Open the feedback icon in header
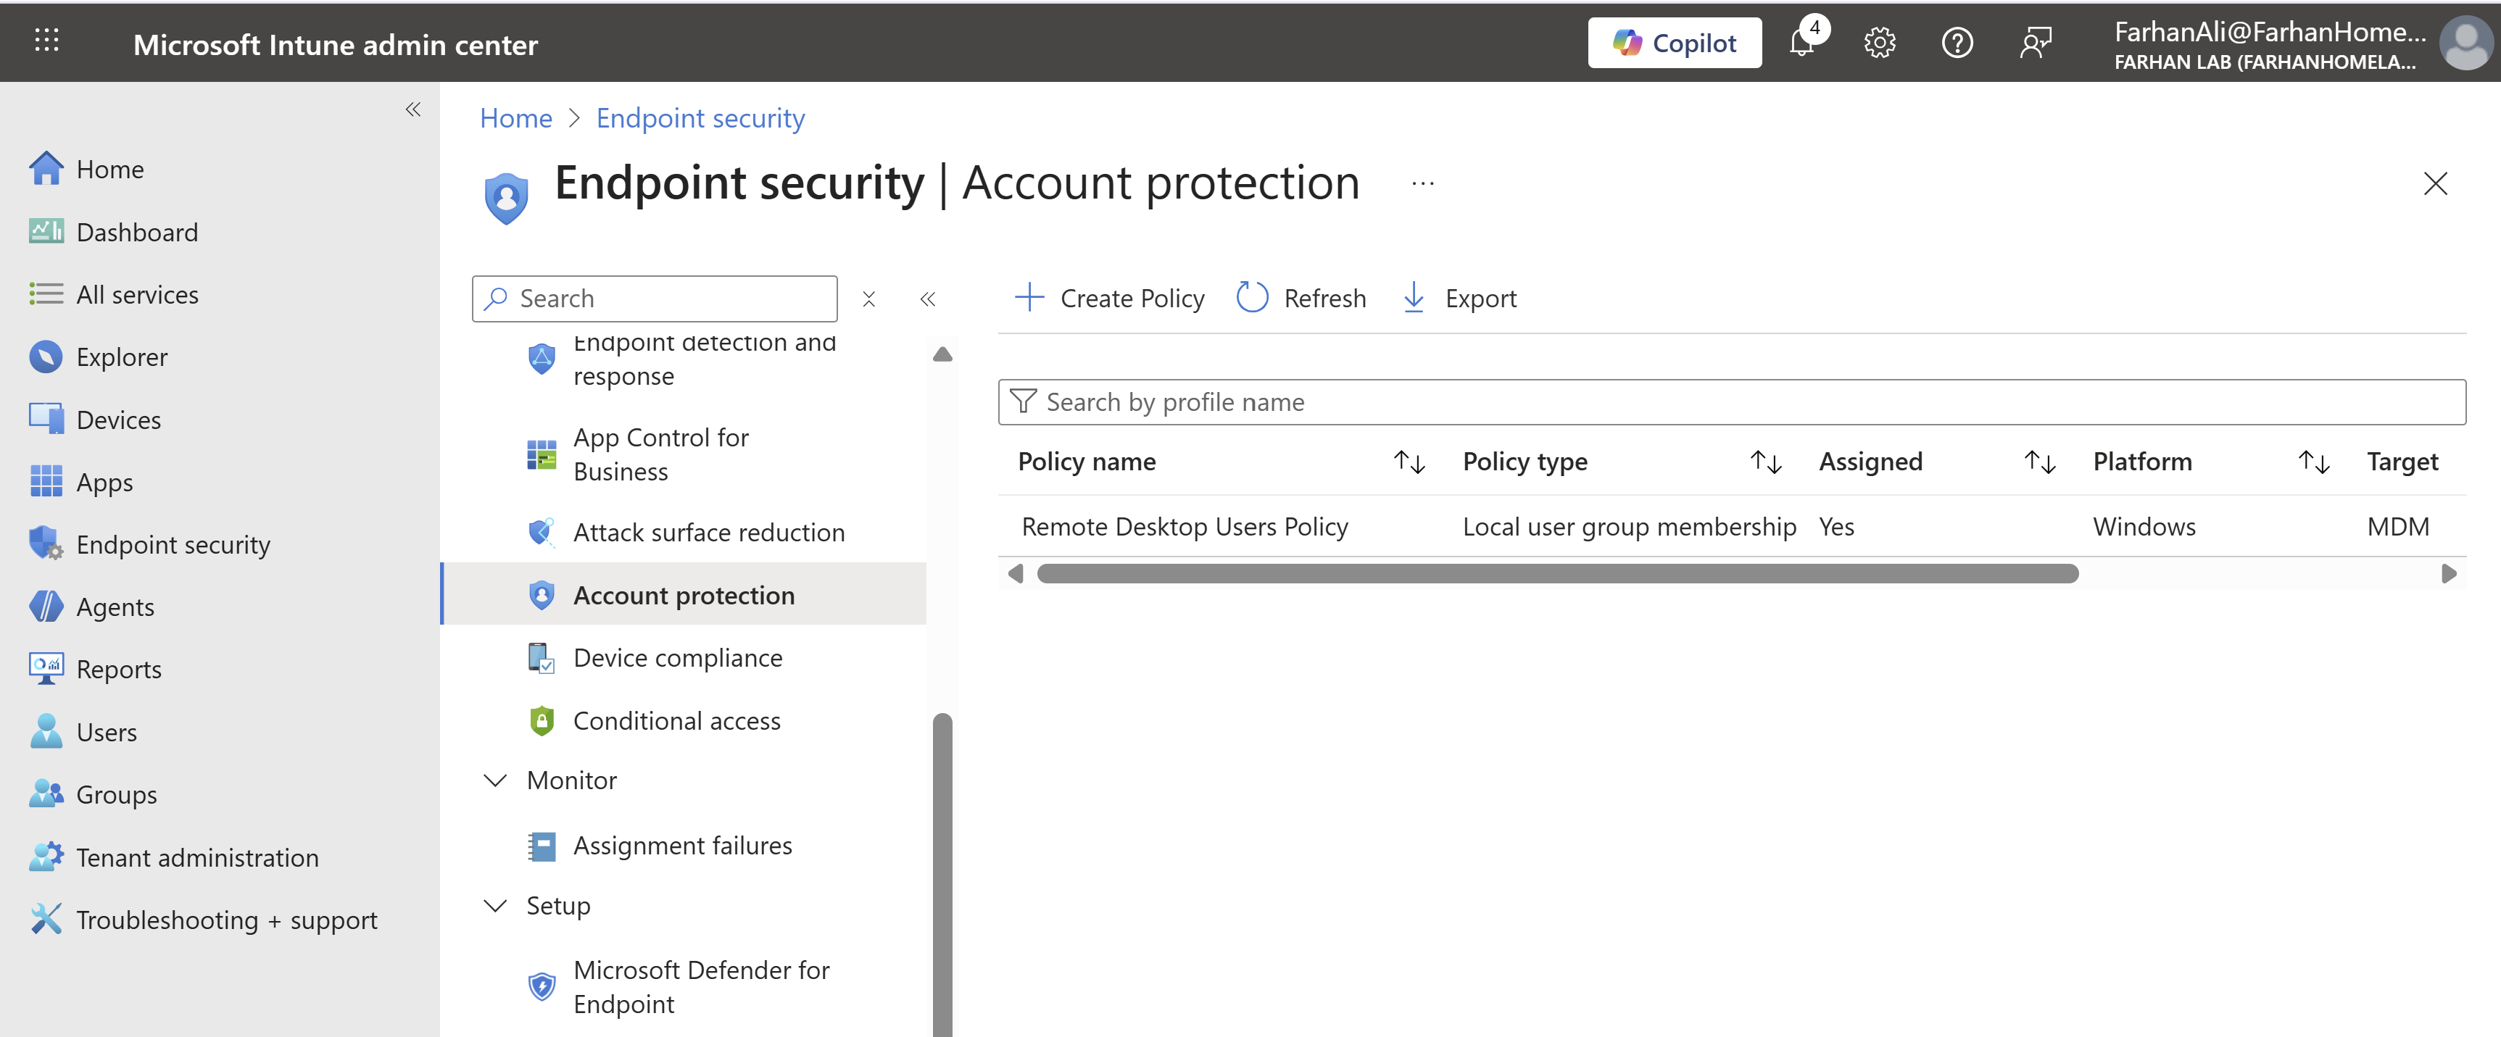The height and width of the screenshot is (1037, 2501). click(2035, 43)
